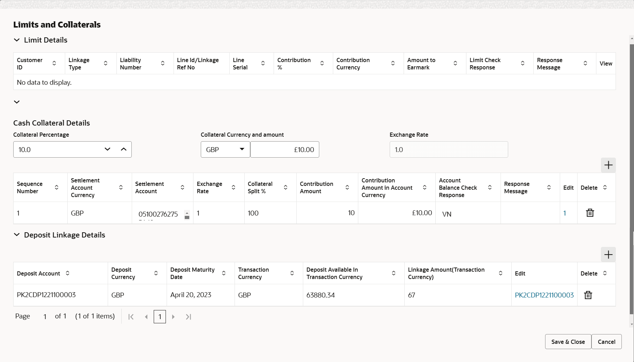
Task: Open the collateral currency GBP dropdown
Action: [225, 150]
